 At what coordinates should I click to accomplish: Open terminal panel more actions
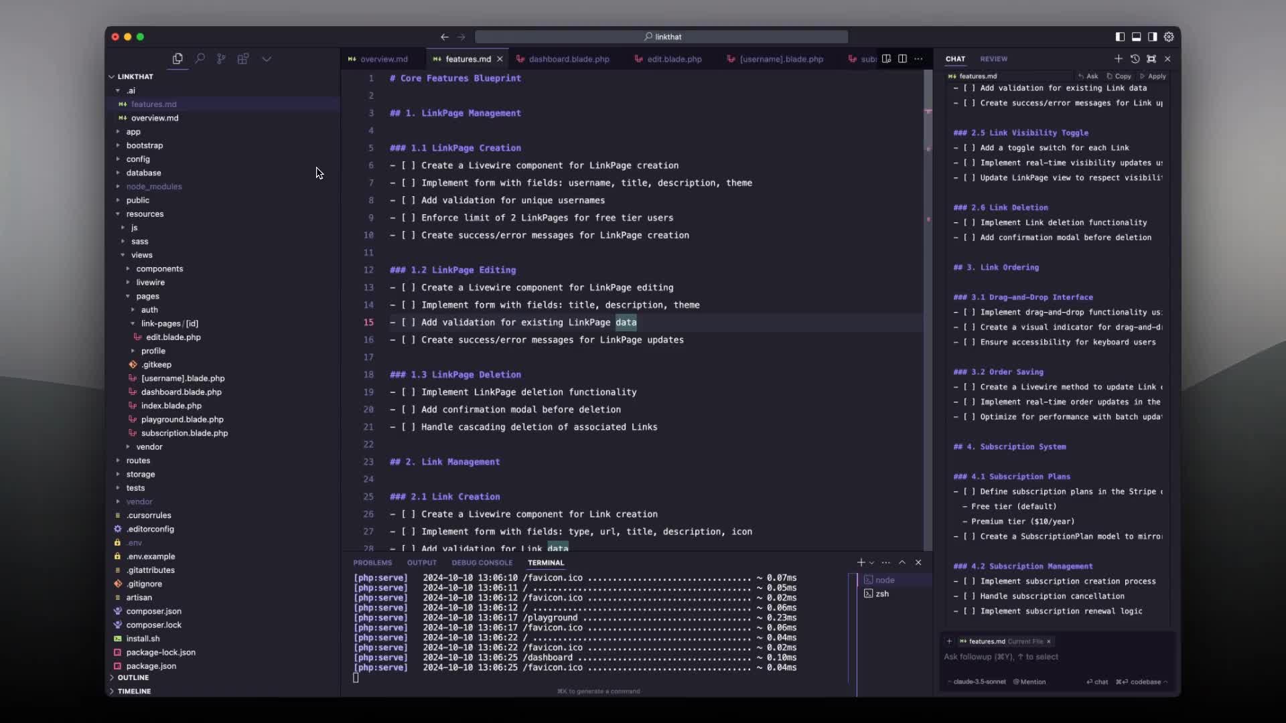coord(886,562)
